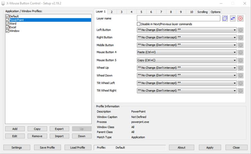251x154 pixels.
Task: Open the Tilt Wheel Right dropdown
Action: click(x=187, y=91)
